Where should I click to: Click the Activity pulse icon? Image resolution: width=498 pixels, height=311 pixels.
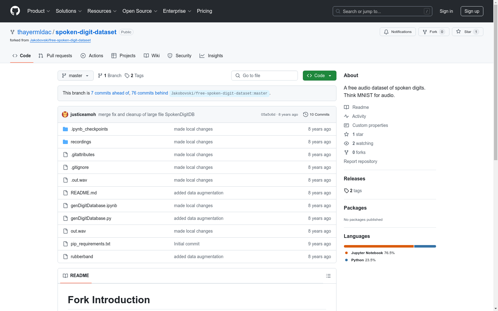[346, 116]
